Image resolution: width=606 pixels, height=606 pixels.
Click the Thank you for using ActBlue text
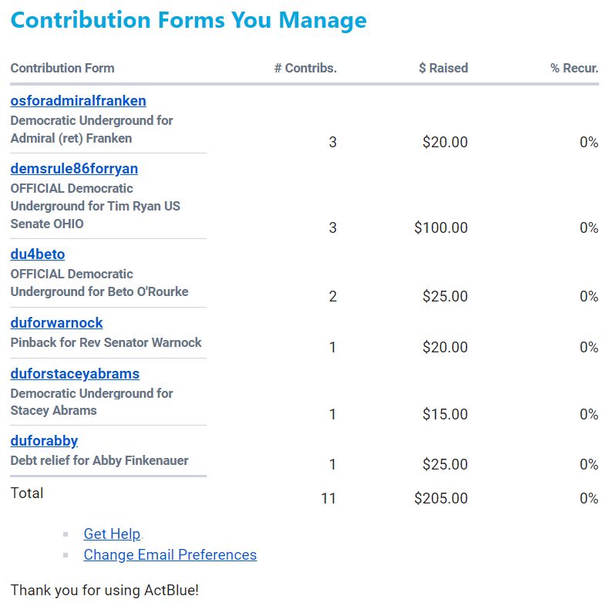[x=104, y=591]
